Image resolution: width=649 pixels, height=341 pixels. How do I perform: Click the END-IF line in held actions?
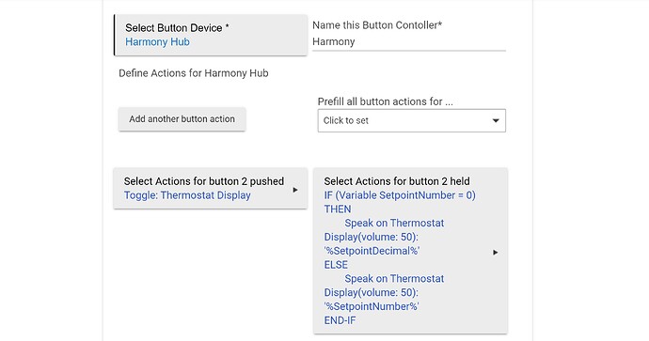340,320
